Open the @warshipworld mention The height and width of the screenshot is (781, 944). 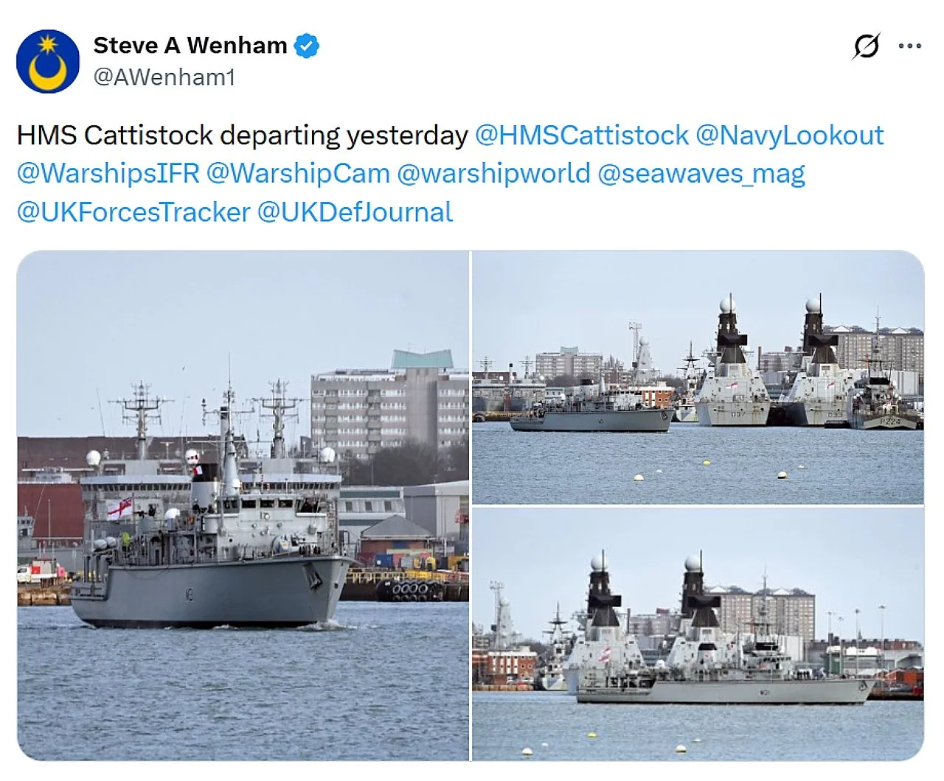click(x=493, y=173)
